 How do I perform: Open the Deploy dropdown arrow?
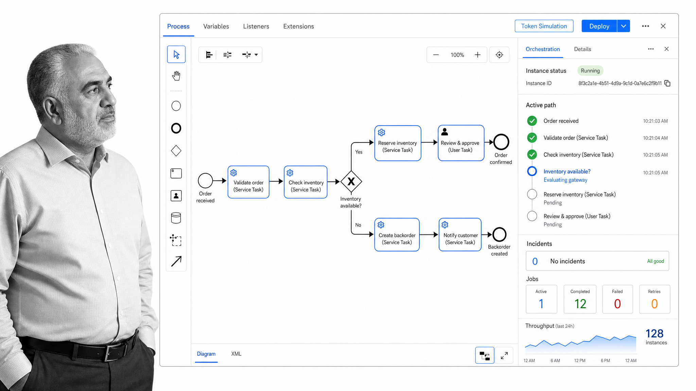coord(624,26)
